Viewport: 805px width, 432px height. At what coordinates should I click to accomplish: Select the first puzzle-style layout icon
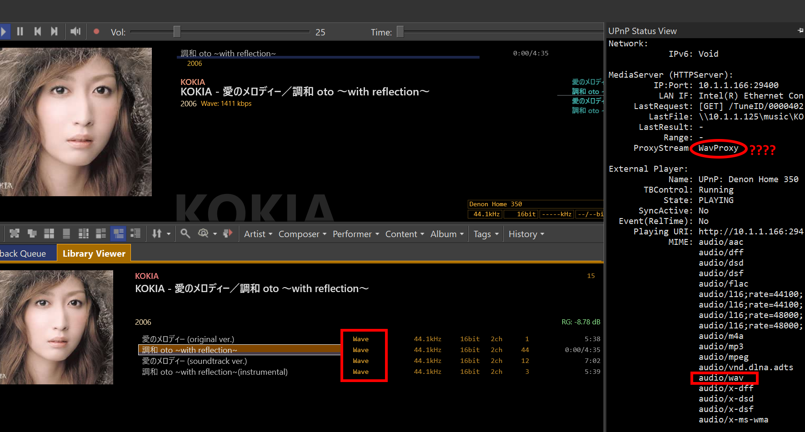pos(15,233)
